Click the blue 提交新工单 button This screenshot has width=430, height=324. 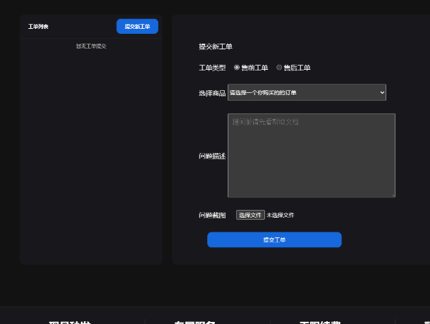[x=137, y=26]
